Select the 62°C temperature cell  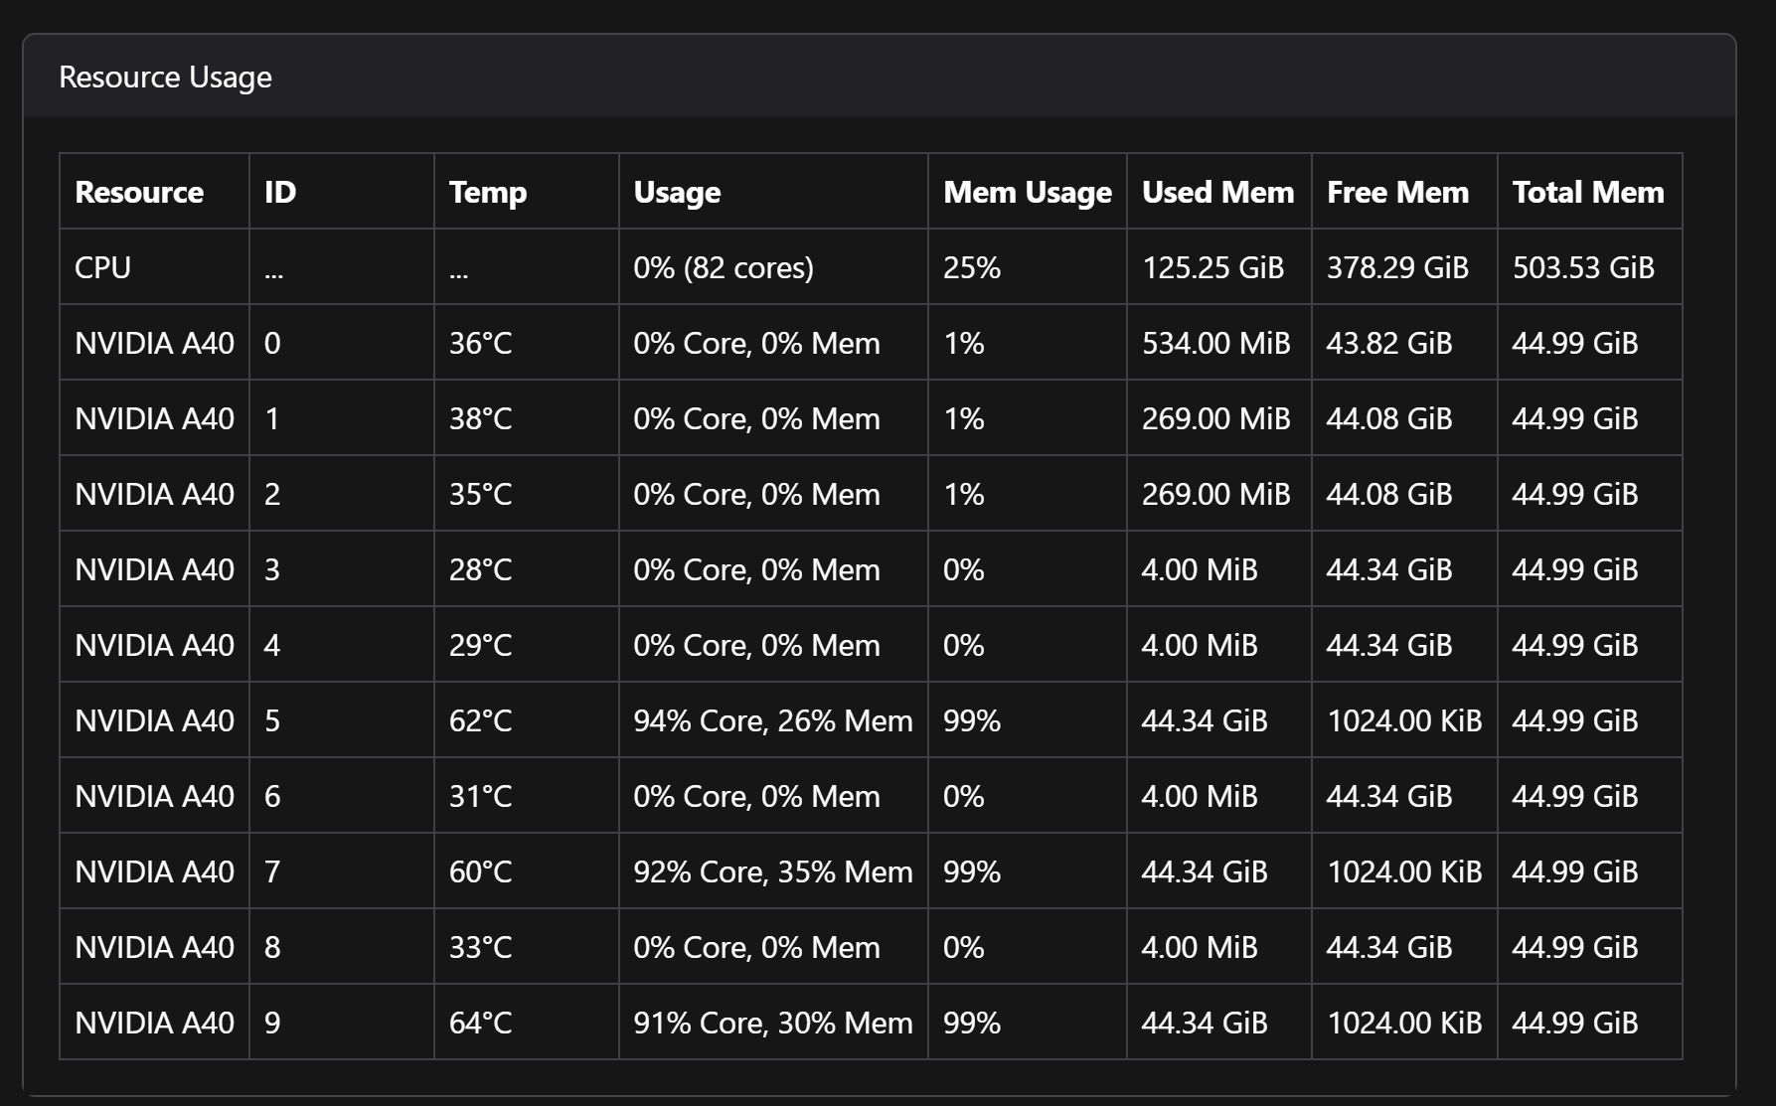[x=480, y=720]
